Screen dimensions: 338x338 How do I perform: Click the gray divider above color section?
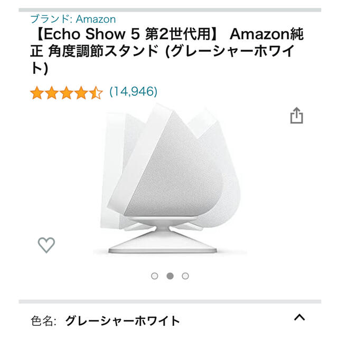170,302
